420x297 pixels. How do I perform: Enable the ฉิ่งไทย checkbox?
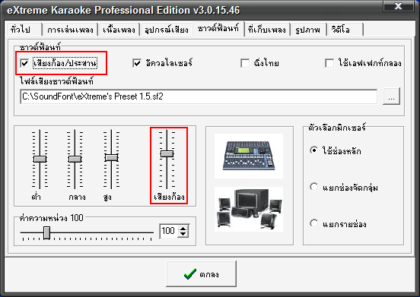(x=245, y=63)
